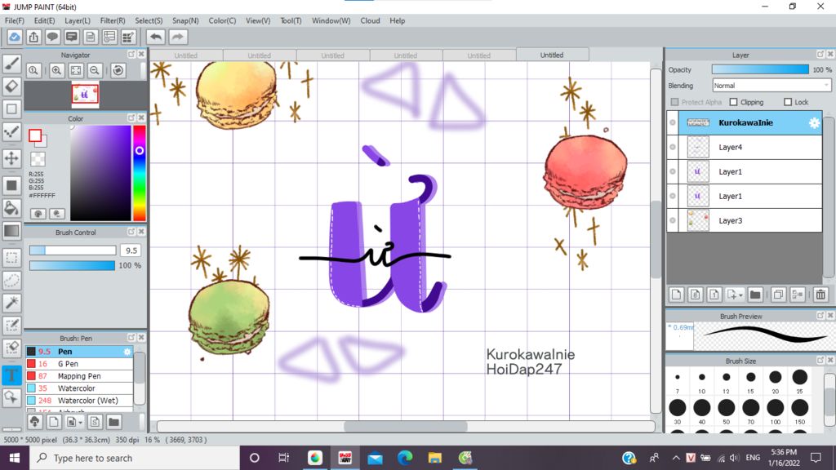Click the export toolbar icon
836x470 pixels.
pyautogui.click(x=33, y=37)
